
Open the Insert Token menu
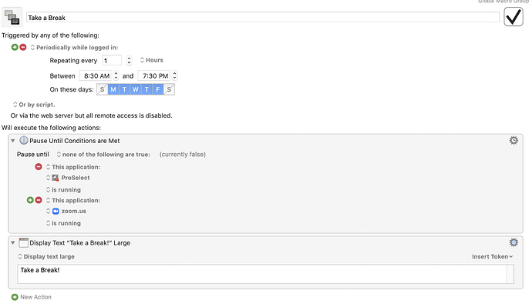point(492,256)
